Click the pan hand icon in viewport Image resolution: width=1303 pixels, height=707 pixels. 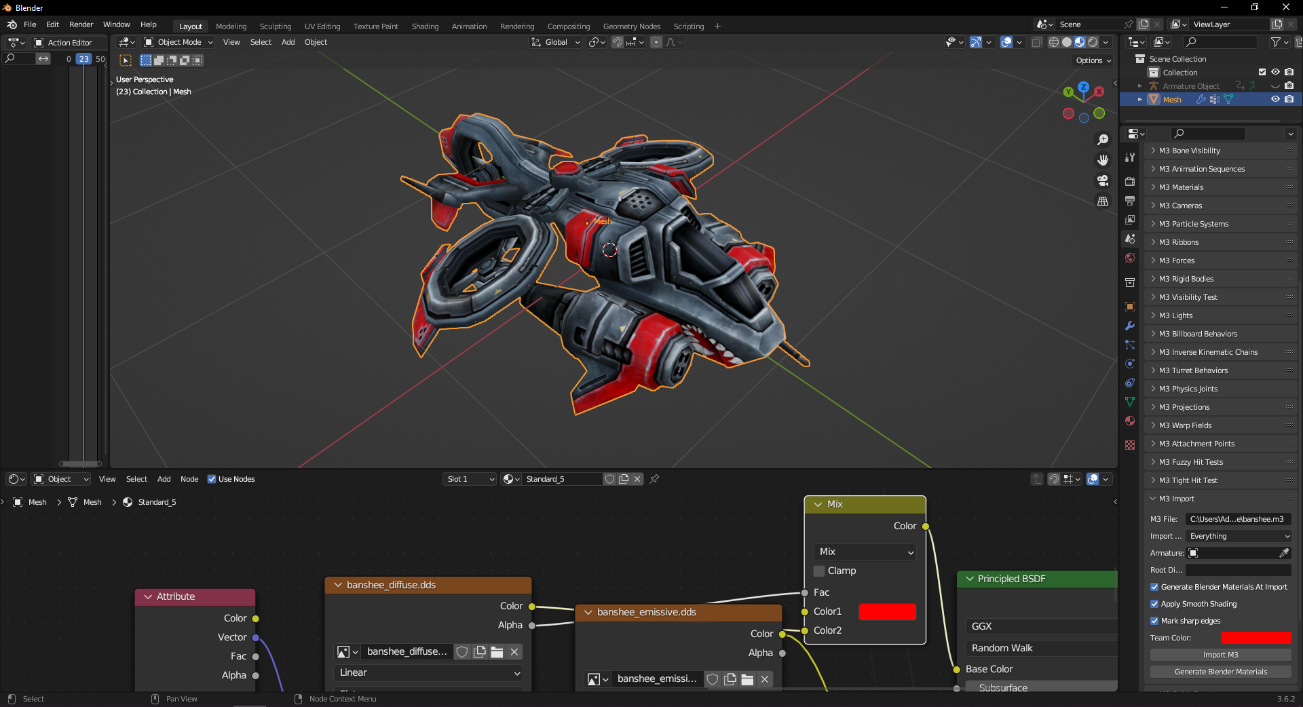pos(1103,160)
